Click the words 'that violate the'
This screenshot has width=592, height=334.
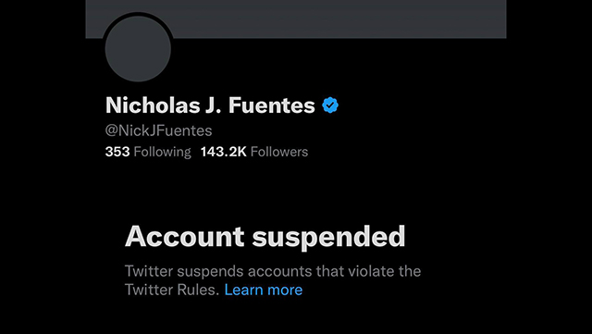click(x=368, y=271)
